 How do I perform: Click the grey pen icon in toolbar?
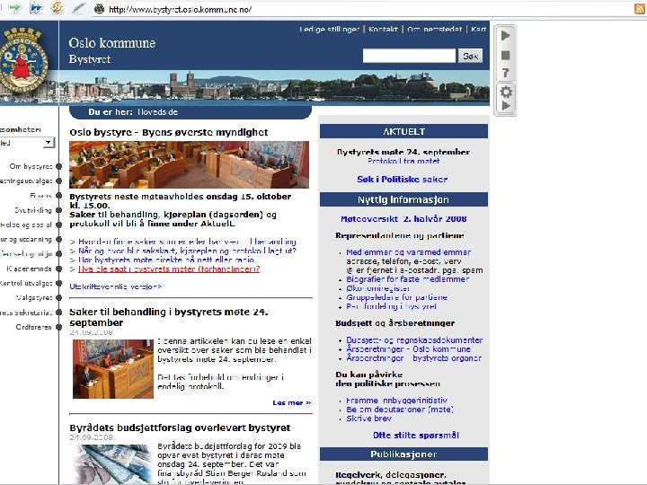[x=78, y=8]
